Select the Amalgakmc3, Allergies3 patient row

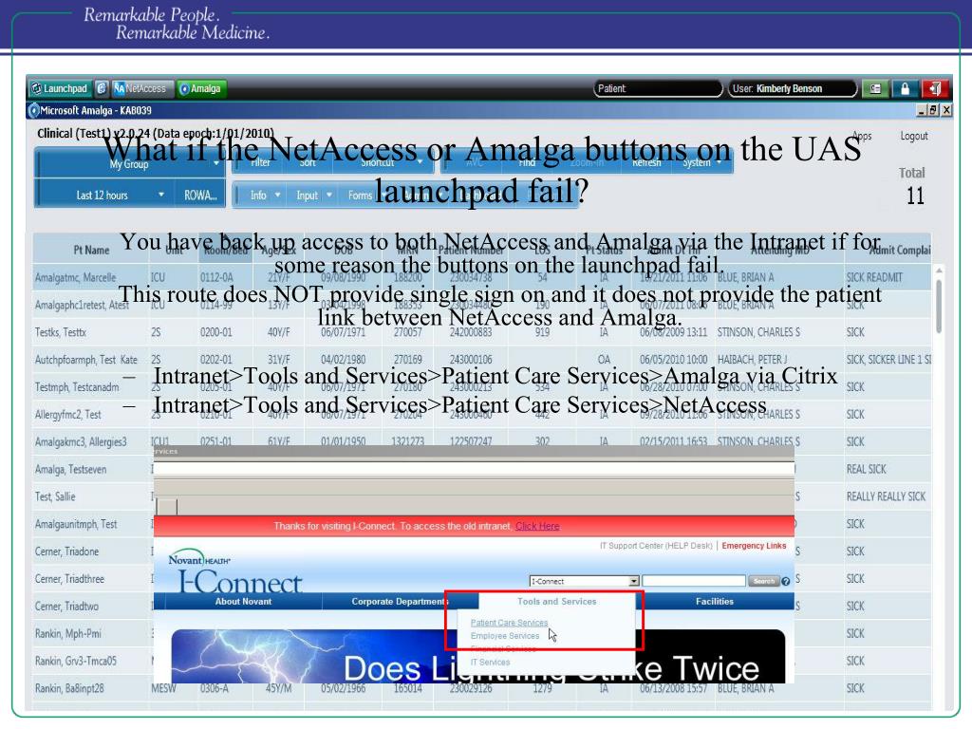[482, 441]
